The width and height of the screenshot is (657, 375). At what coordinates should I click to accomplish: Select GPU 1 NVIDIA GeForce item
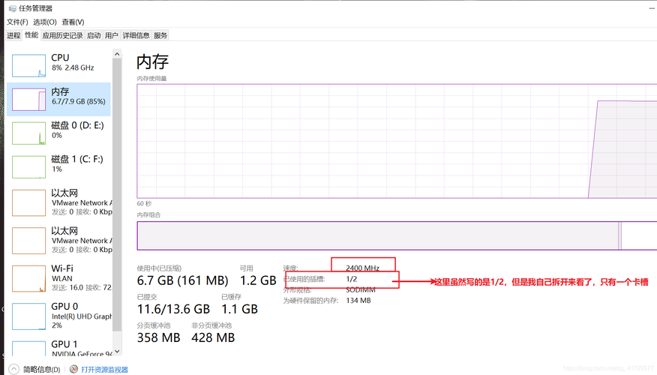pyautogui.click(x=58, y=348)
